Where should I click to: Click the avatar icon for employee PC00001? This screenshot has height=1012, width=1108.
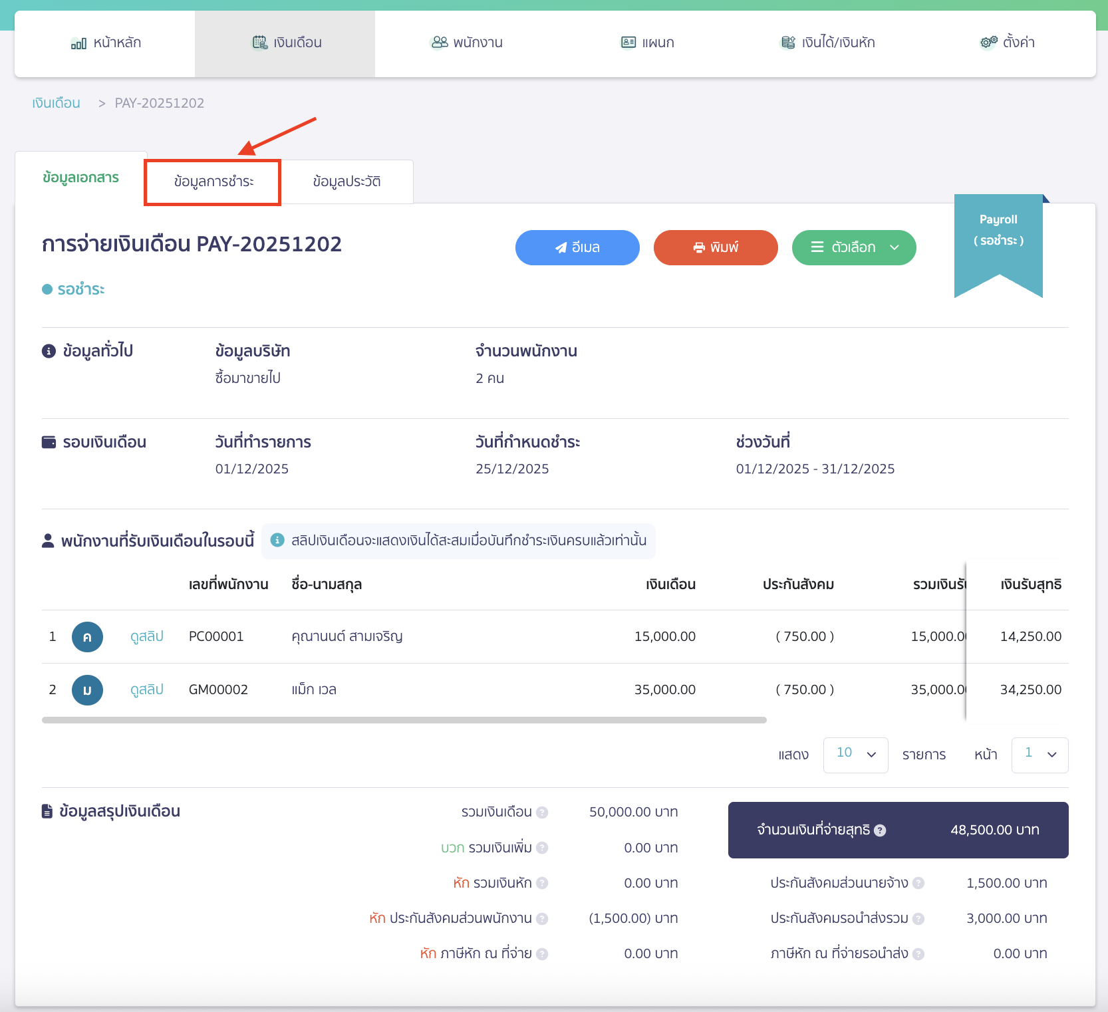(87, 637)
